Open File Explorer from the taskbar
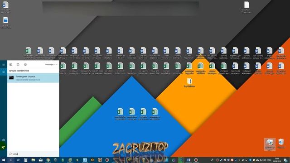Viewport: 290px width, 163px height. pyautogui.click(x=33, y=160)
